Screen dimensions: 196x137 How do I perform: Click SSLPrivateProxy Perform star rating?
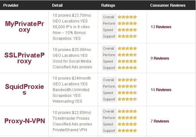(x=127, y=55)
